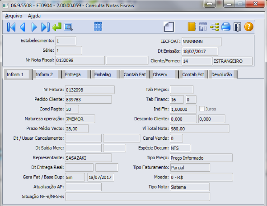Viewport: 267px width, 206px height.
Task: Click the ESTRANGEIRO name field
Action: coord(232,61)
